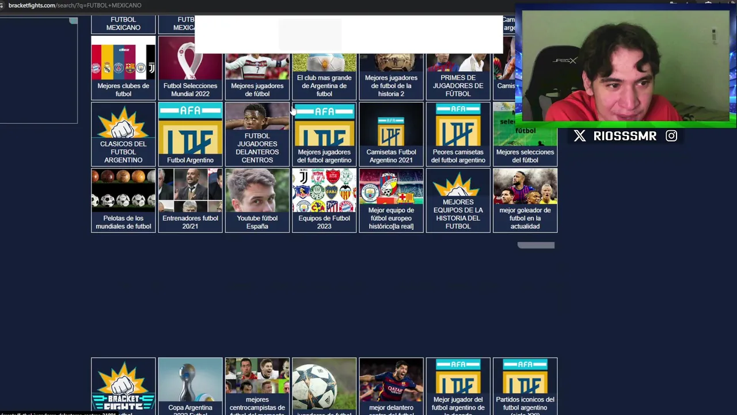Open the soccer ball jugadores de futbol card

324,386
